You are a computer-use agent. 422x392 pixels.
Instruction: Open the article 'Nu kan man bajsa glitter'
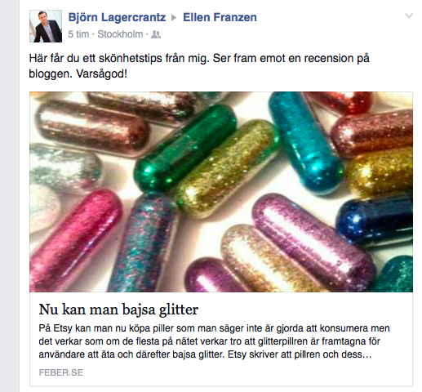click(118, 310)
